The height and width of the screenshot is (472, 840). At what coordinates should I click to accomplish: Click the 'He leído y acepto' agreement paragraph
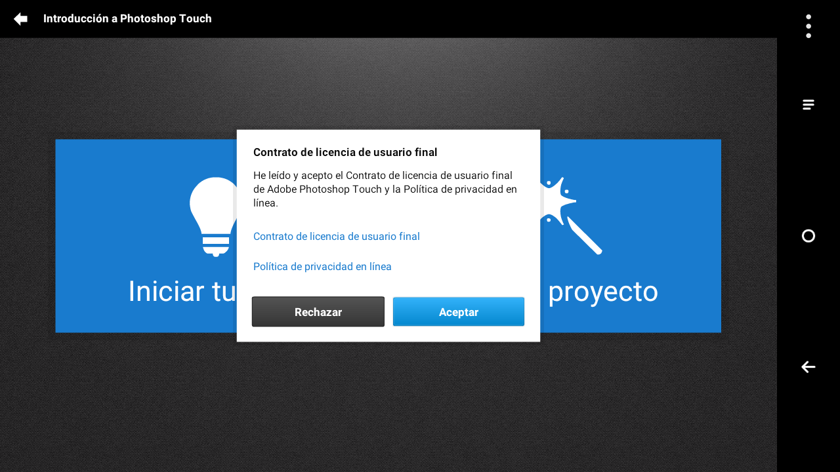385,189
